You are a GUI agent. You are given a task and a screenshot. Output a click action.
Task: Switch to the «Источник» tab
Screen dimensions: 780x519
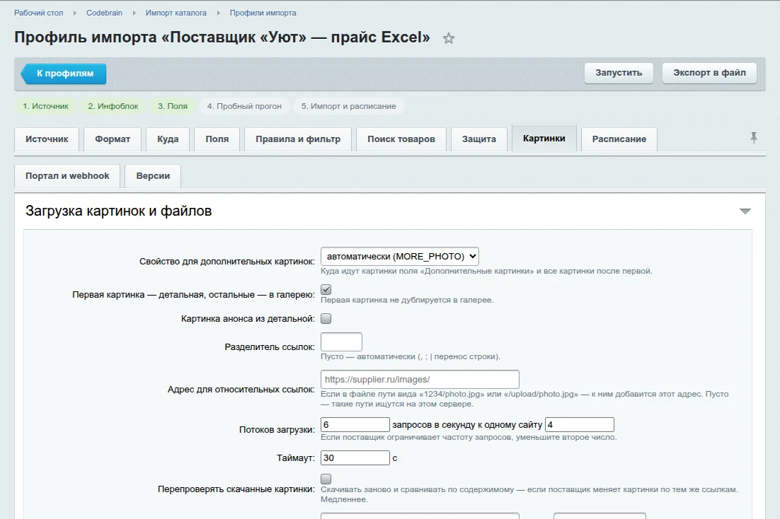47,139
